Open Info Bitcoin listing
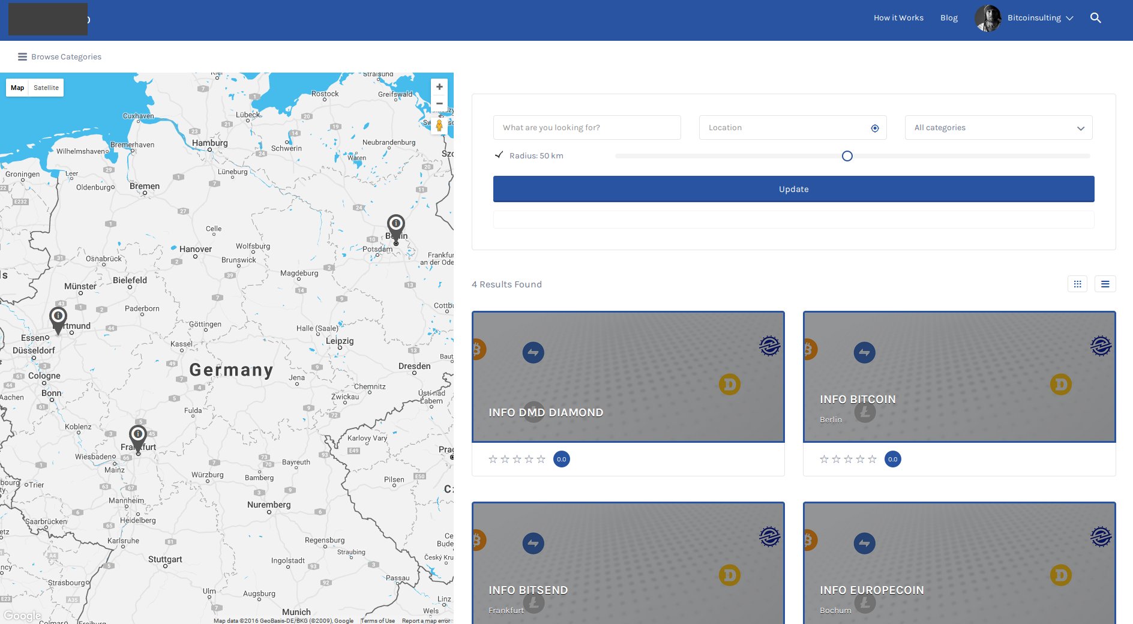This screenshot has width=1133, height=624. [858, 400]
